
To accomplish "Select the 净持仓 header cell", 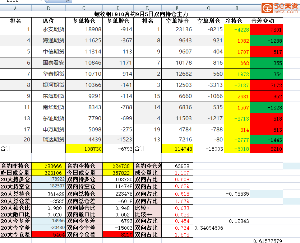I will click(x=237, y=21).
